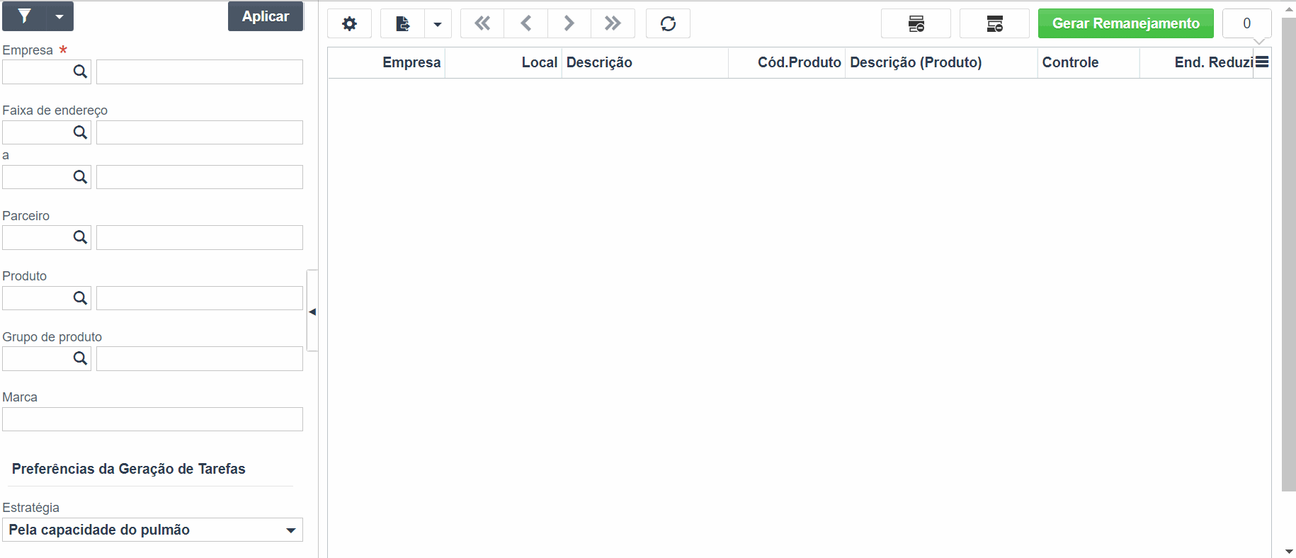
Task: Click the filter funnel icon
Action: click(25, 16)
